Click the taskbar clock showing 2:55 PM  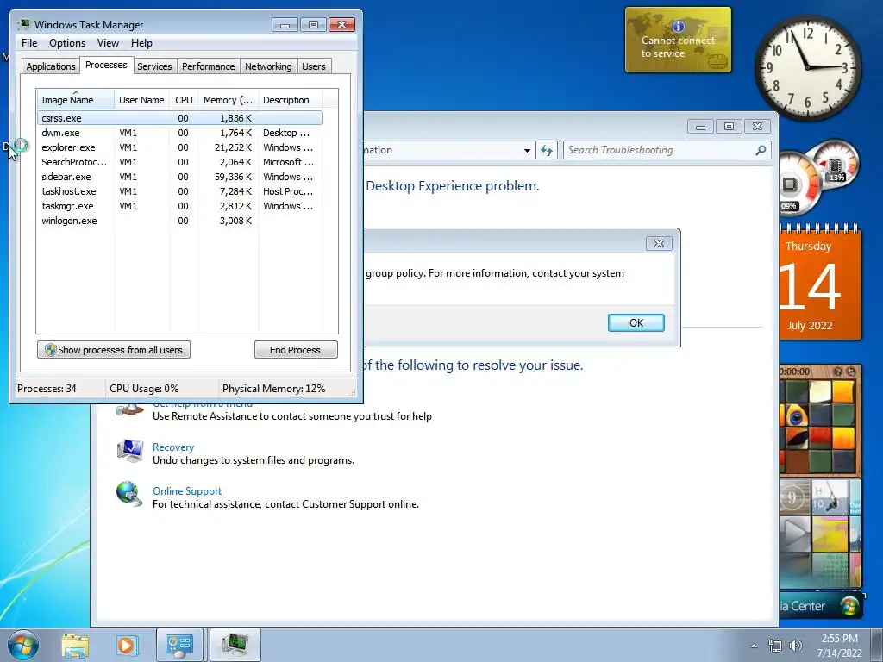pyautogui.click(x=839, y=646)
